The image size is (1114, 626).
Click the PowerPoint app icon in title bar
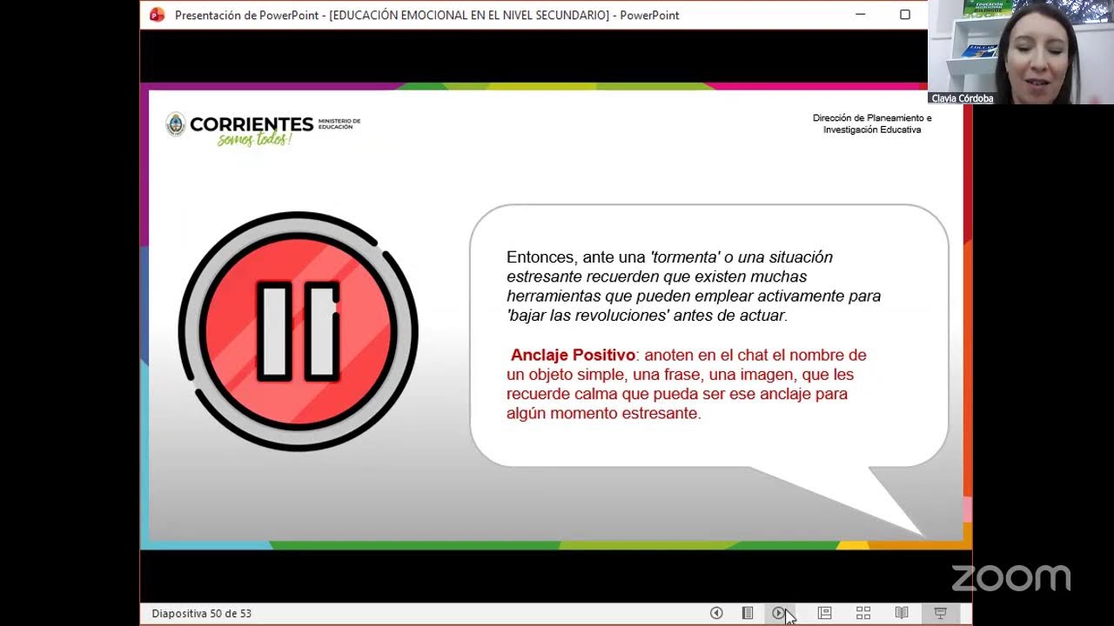[157, 15]
